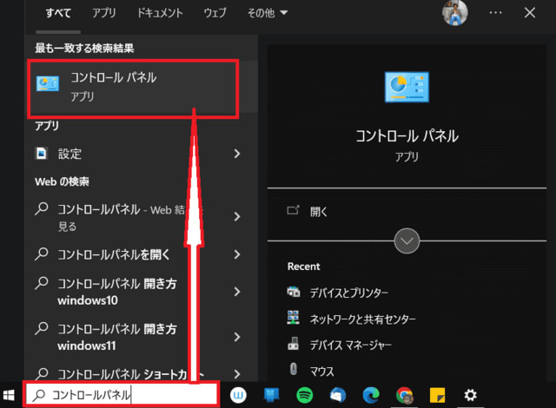The height and width of the screenshot is (408, 556).
Task: Expand the コントロールパネルを開く suggestion arrow
Action: point(237,254)
